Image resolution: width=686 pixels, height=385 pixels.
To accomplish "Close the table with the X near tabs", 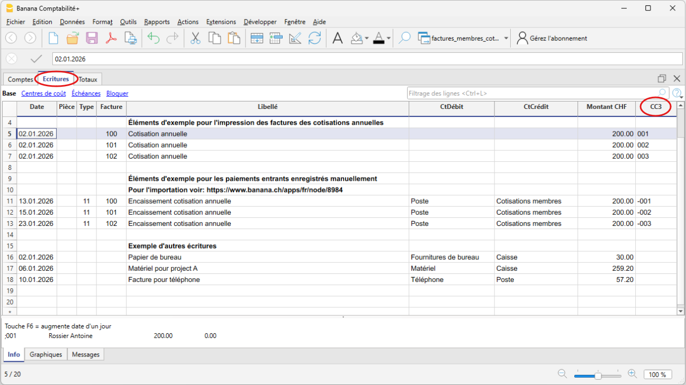I will (x=676, y=78).
